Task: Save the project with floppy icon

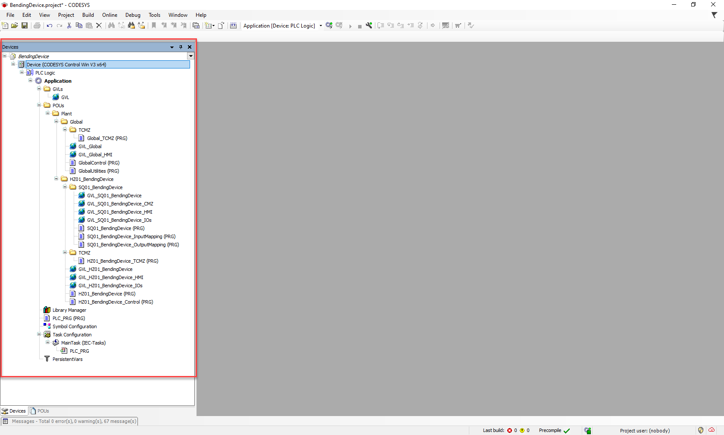Action: pos(25,25)
